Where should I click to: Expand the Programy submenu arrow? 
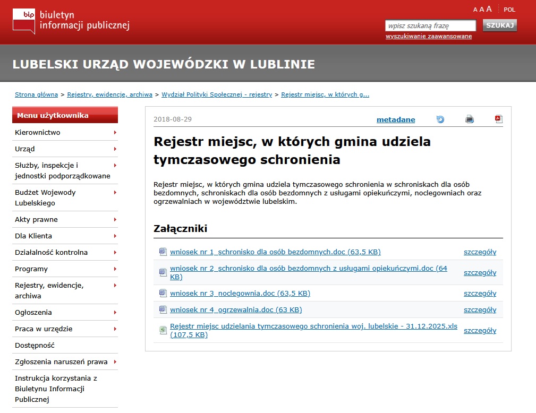(x=115, y=269)
